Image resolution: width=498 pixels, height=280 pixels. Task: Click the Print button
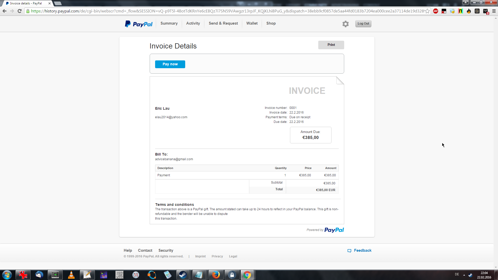click(331, 45)
